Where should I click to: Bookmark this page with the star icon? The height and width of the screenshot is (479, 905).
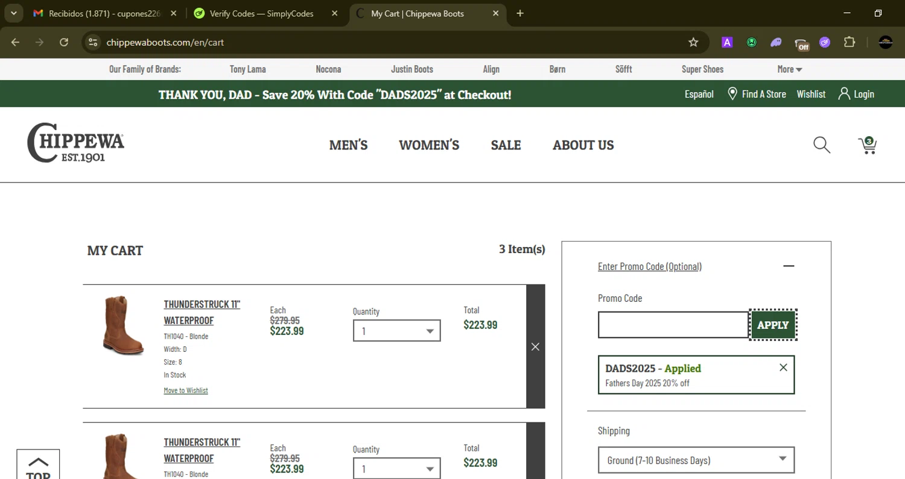pyautogui.click(x=693, y=42)
